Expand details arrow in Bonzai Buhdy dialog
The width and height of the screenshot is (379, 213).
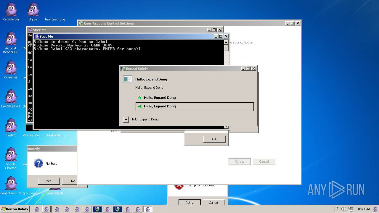coord(126,120)
